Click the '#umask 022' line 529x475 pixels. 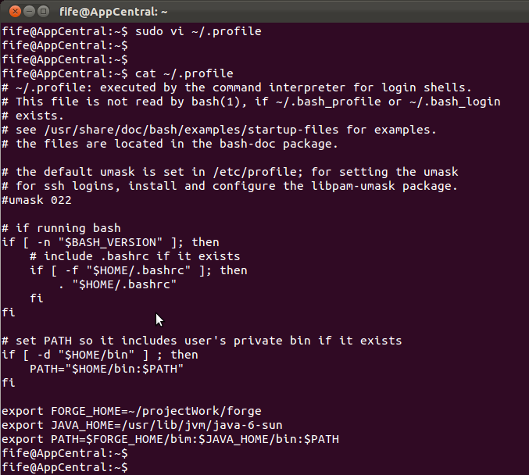point(37,200)
